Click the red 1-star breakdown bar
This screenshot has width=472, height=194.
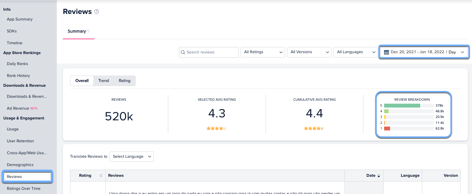coord(387,128)
